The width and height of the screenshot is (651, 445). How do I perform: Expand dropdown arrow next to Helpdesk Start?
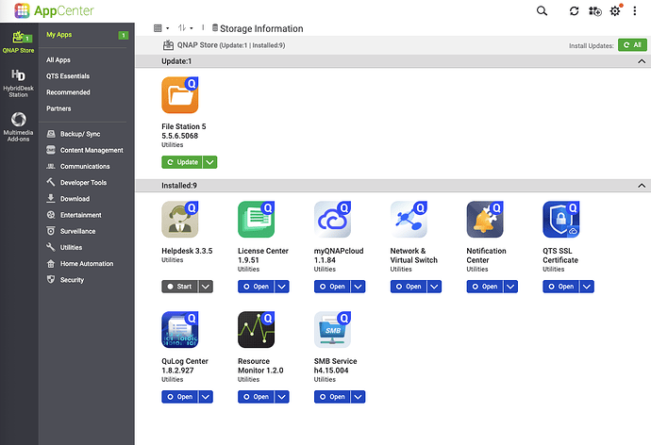(x=205, y=287)
